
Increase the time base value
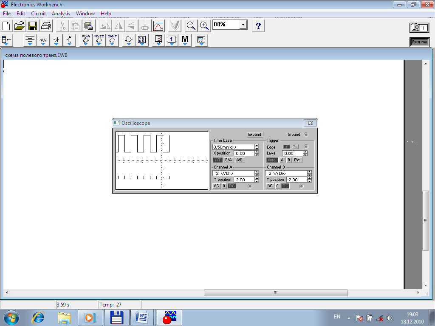(x=257, y=145)
